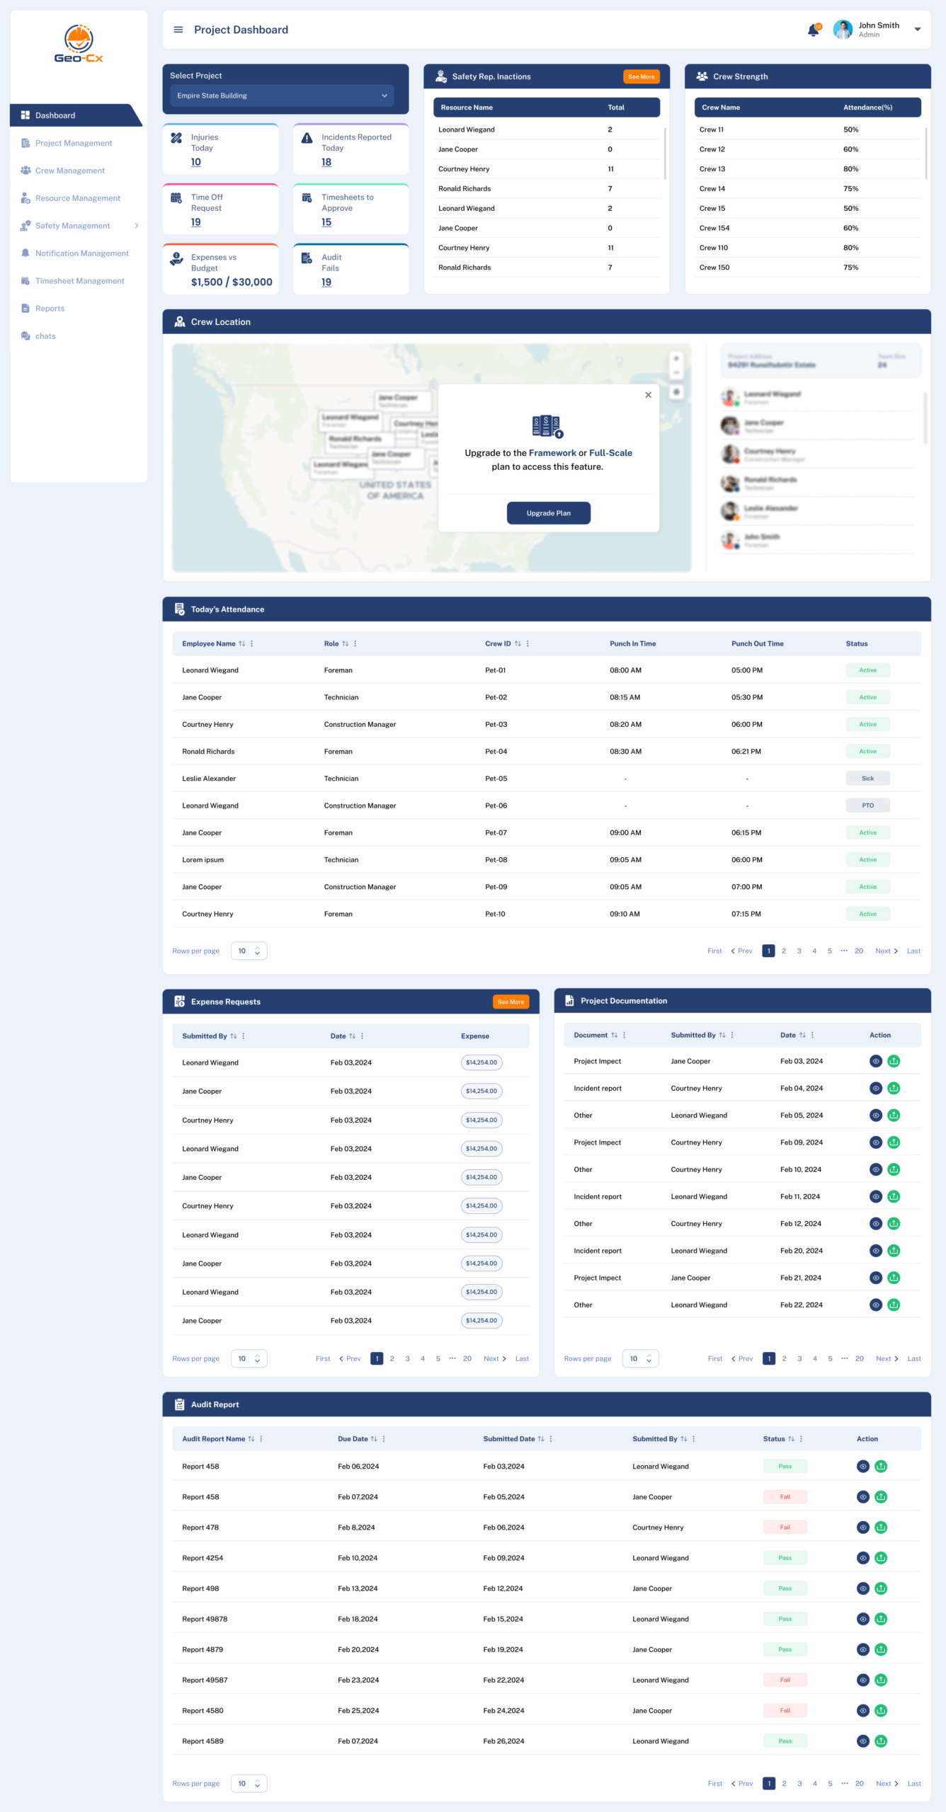Upload icon for Feb 22, 2024 Other document

894,1305
